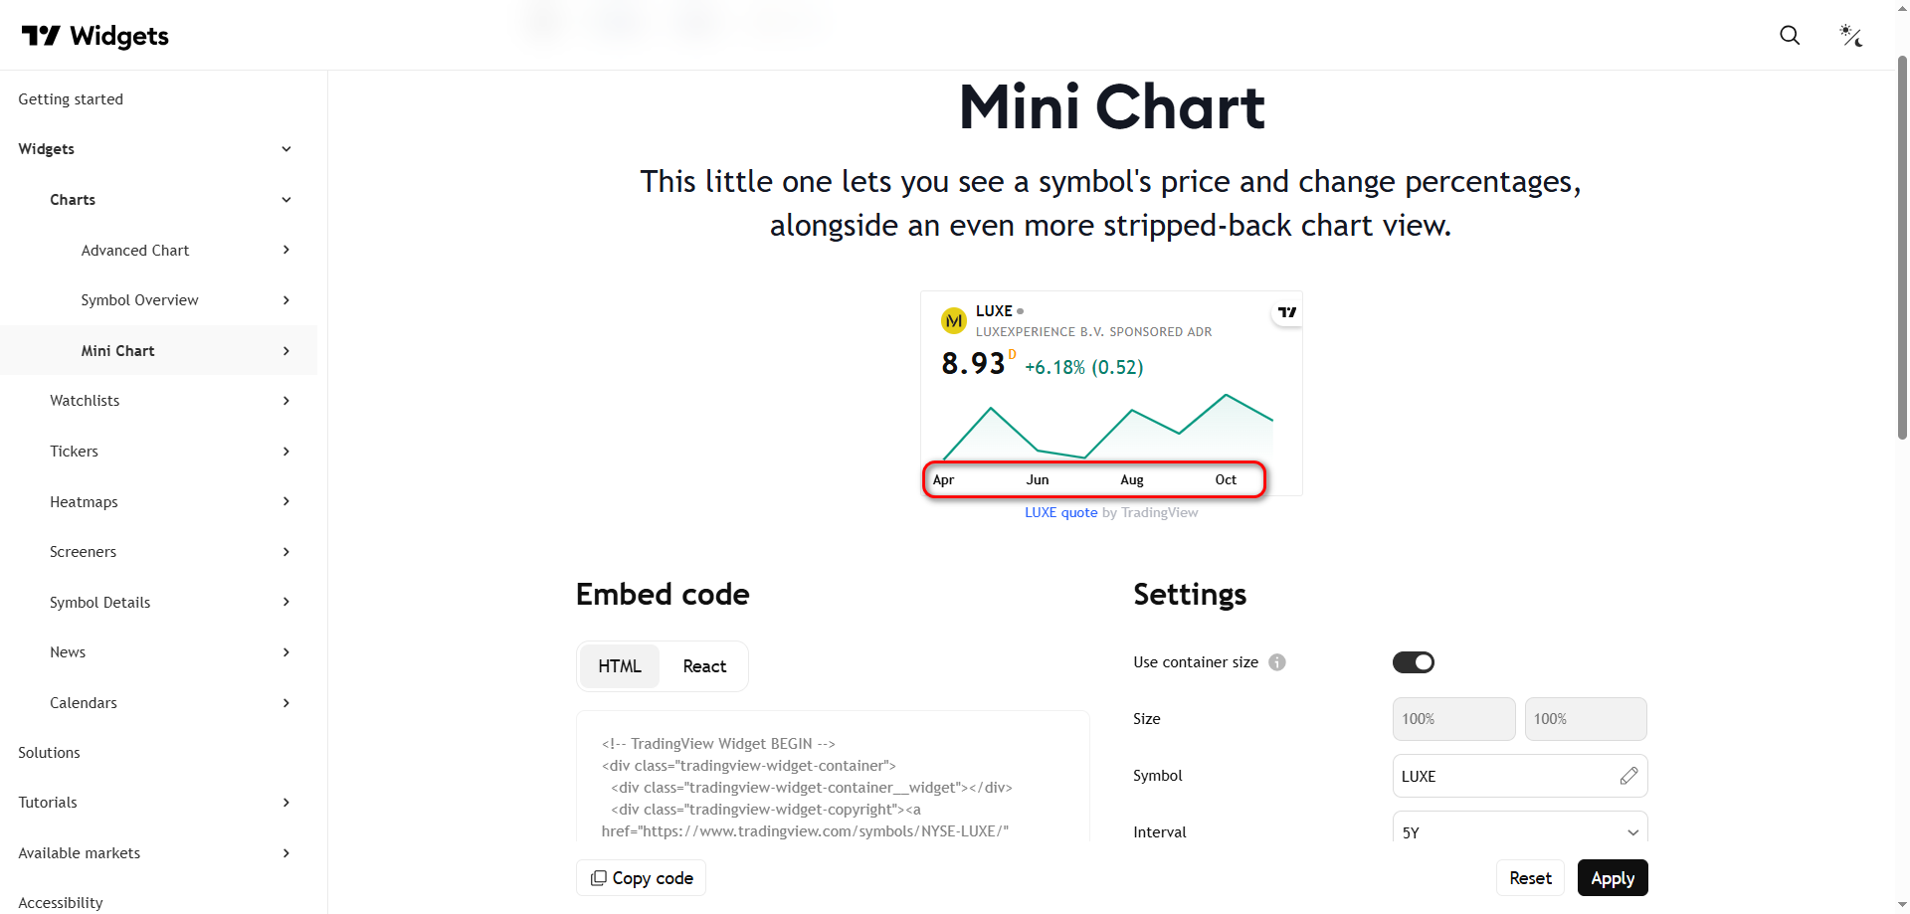Click the pencil icon in the Symbol field
1910x914 pixels.
pyautogui.click(x=1628, y=776)
